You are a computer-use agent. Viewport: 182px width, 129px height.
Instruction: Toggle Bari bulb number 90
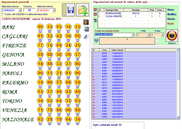[x=40, y=27]
